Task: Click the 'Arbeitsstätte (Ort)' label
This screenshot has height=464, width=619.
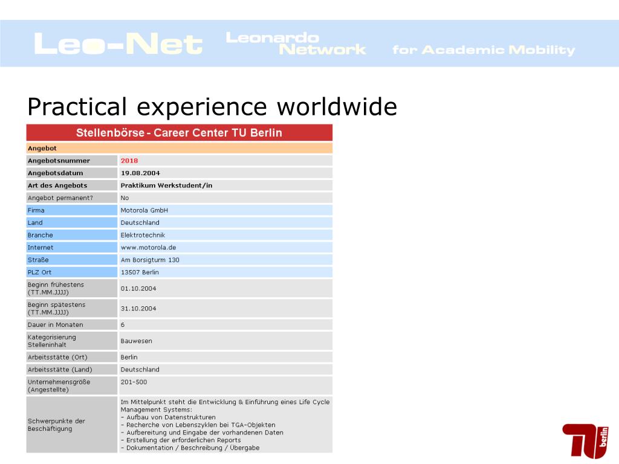Action: click(57, 357)
